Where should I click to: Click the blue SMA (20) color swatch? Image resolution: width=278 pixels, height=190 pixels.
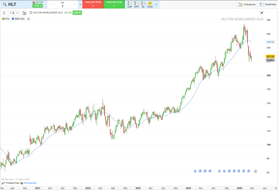[13, 19]
